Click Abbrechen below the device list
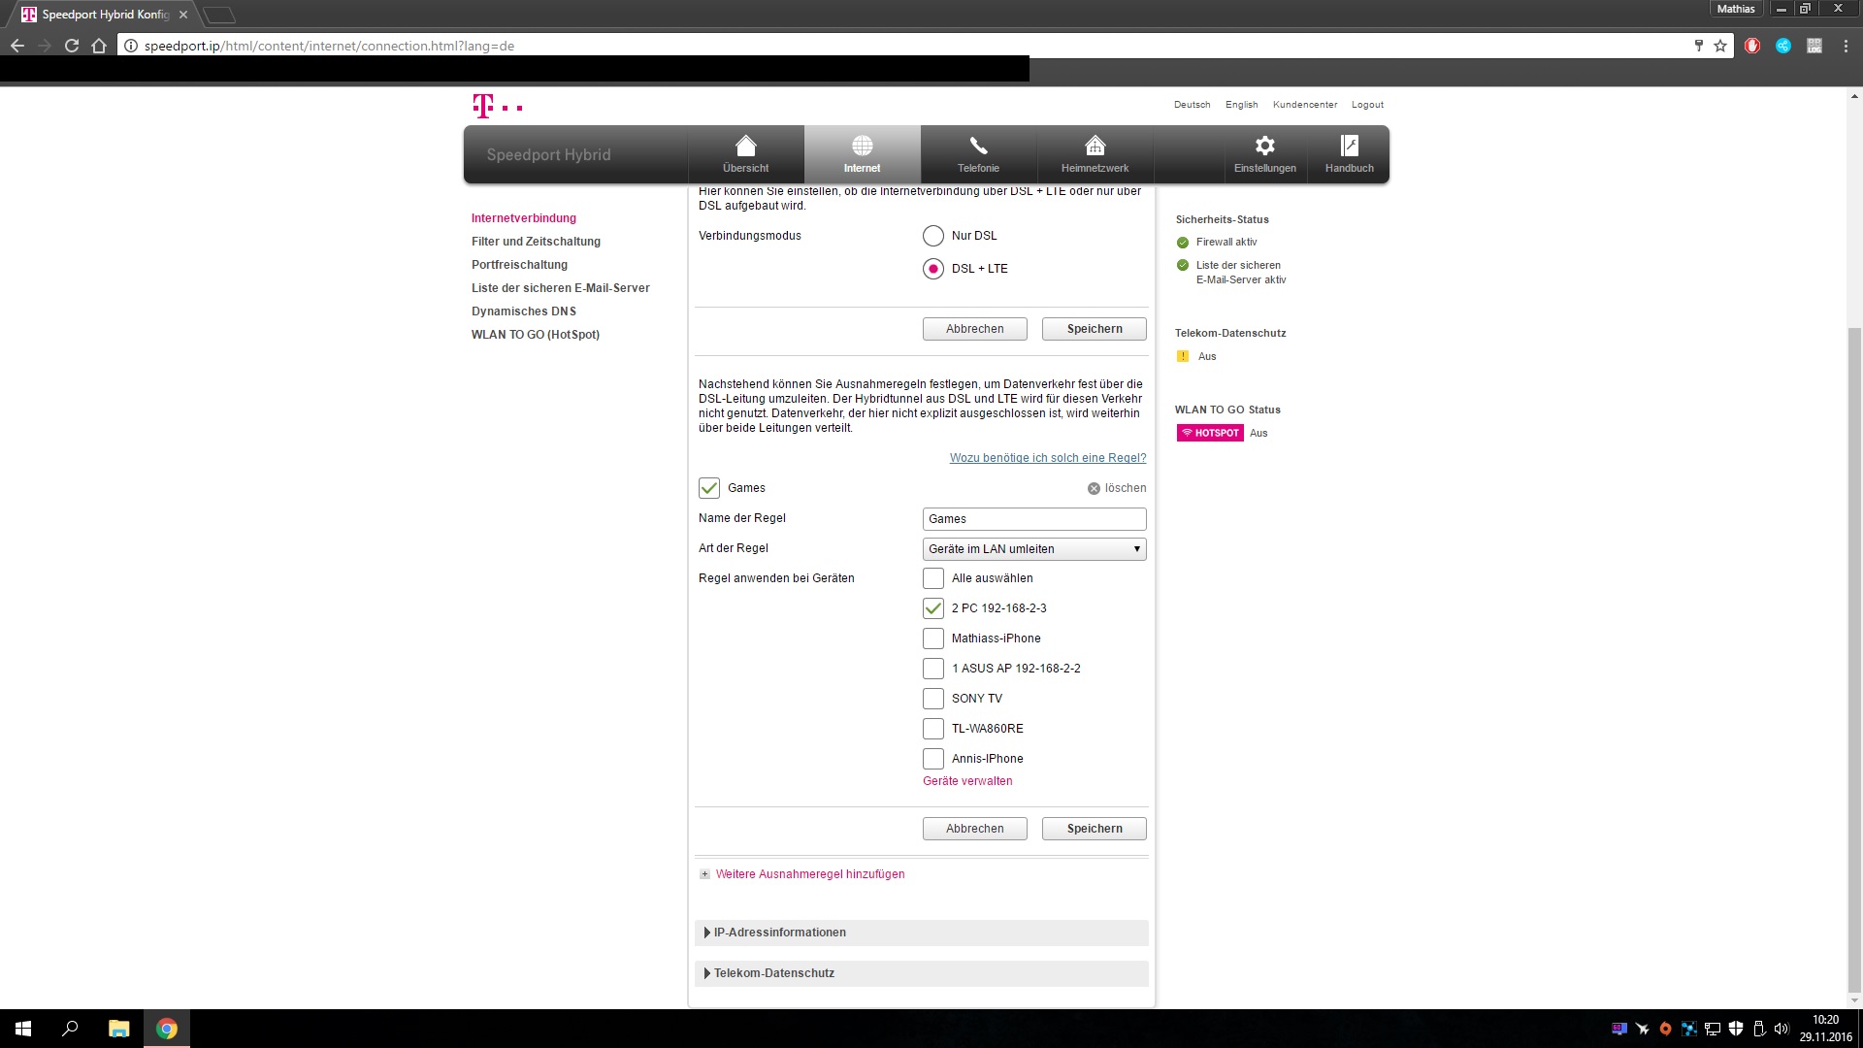This screenshot has height=1048, width=1863. (x=975, y=829)
